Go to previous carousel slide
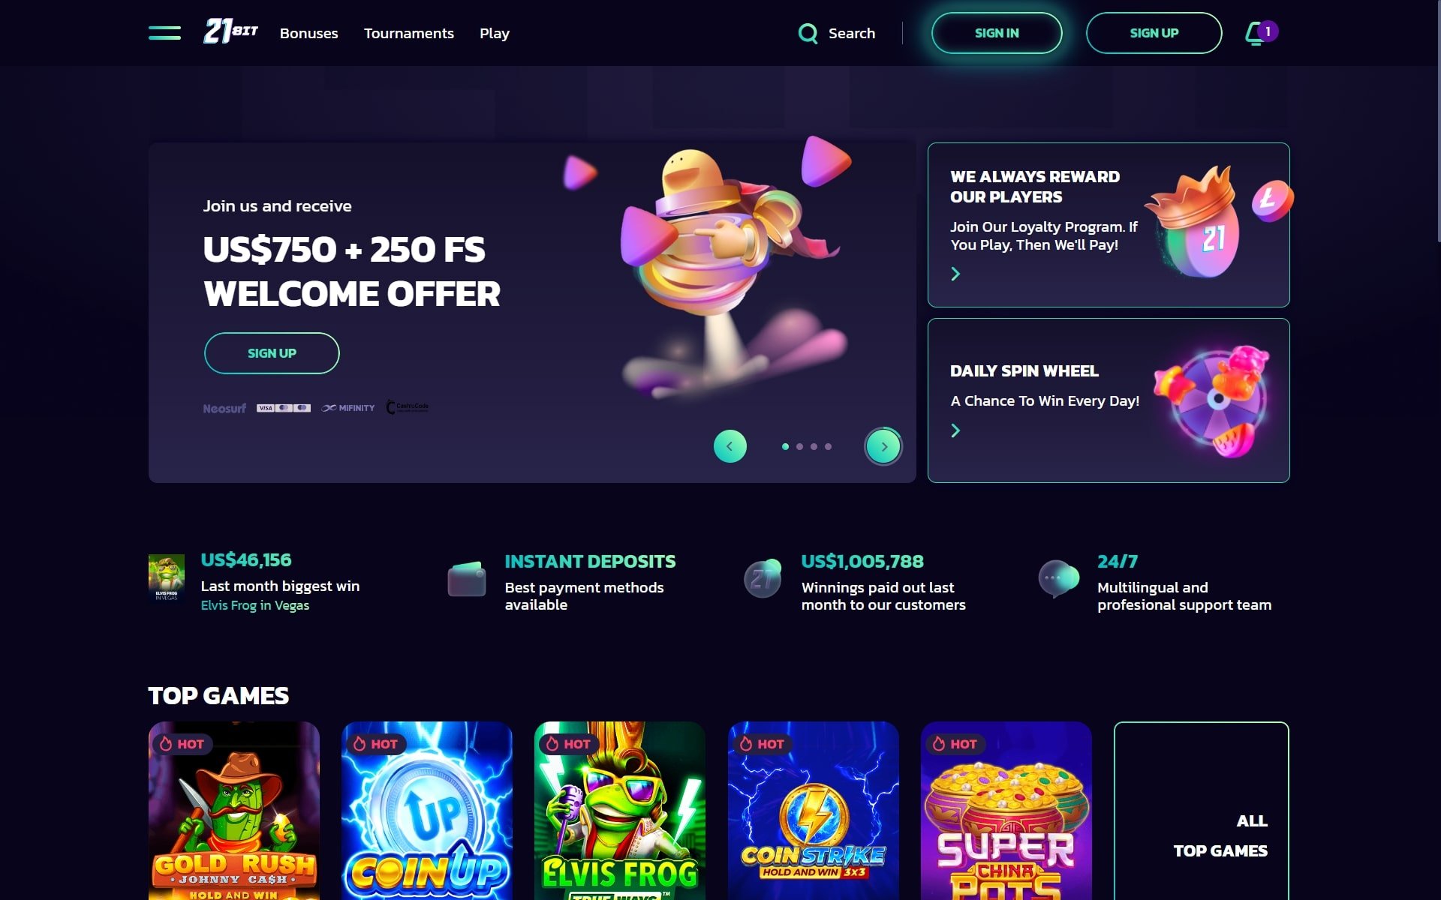The width and height of the screenshot is (1441, 900). [730, 446]
